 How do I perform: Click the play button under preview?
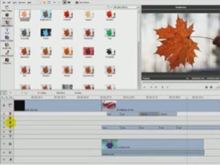[144, 87]
